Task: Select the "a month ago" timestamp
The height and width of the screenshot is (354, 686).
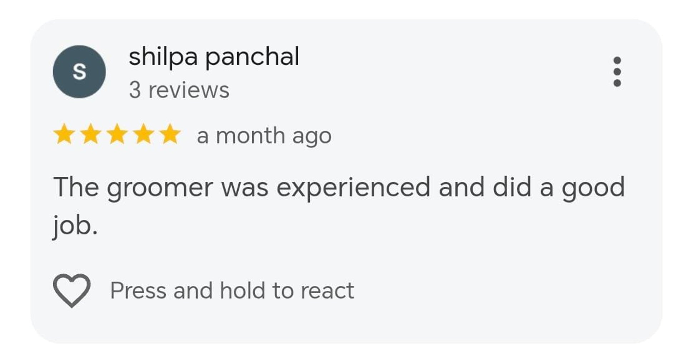Action: [264, 136]
